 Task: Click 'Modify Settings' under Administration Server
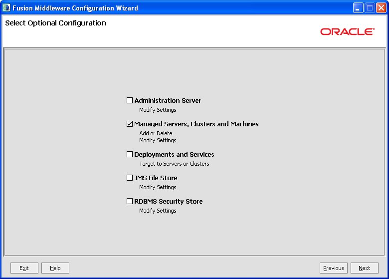tap(158, 110)
